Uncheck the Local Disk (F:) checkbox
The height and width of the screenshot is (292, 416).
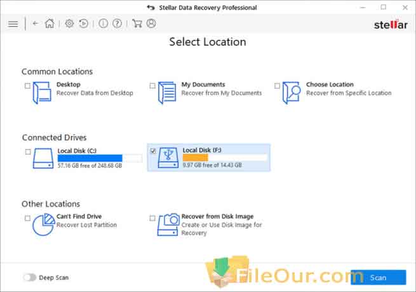point(153,151)
